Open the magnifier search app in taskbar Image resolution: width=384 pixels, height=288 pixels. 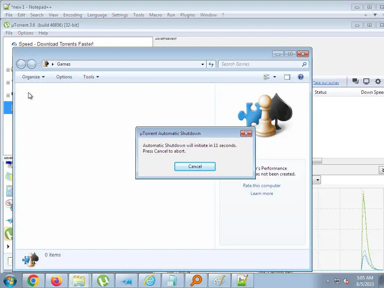coord(196,280)
